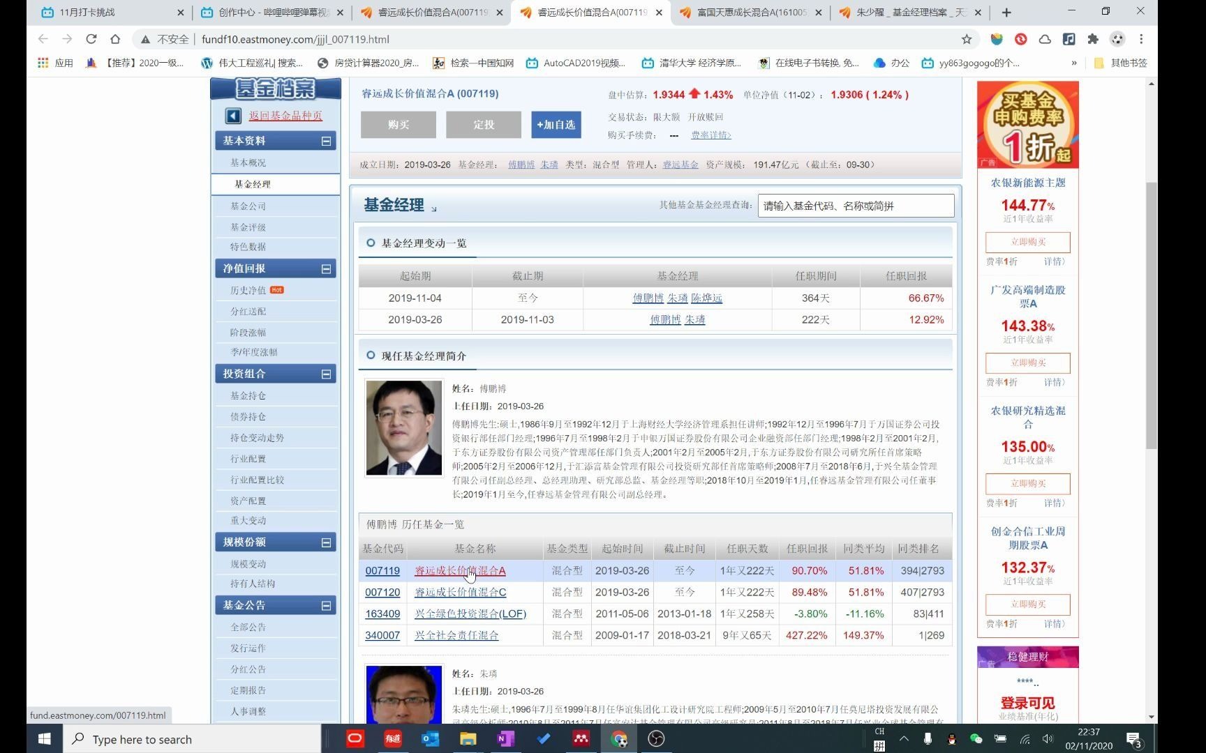Image resolution: width=1206 pixels, height=753 pixels.
Task: Show more bookmarks with the chevron
Action: (x=1073, y=63)
